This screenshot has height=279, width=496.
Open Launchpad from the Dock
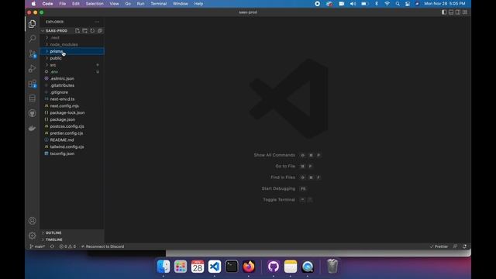181,267
